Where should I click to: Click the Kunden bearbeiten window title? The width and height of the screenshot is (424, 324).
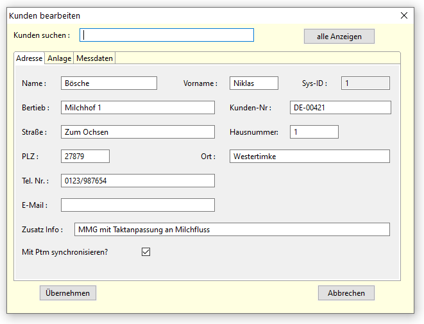(45, 15)
